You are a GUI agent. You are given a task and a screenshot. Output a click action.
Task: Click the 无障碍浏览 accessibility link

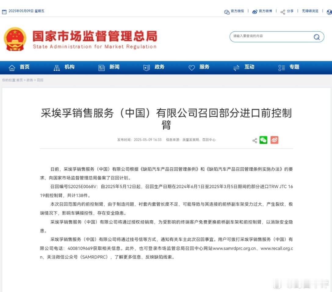pos(310,11)
